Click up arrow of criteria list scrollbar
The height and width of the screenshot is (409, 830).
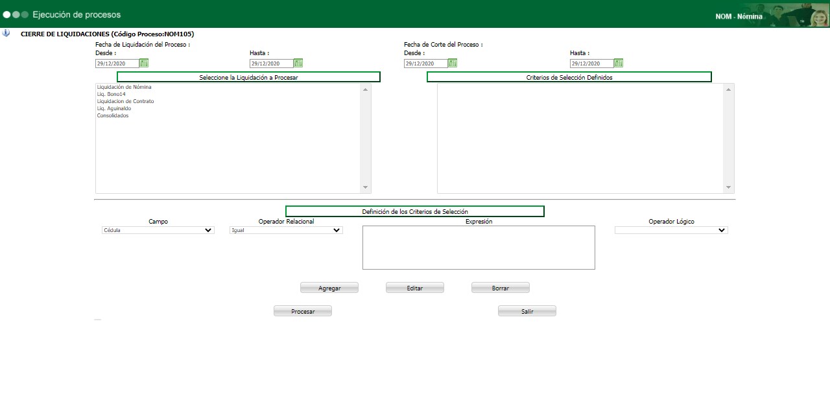point(729,89)
